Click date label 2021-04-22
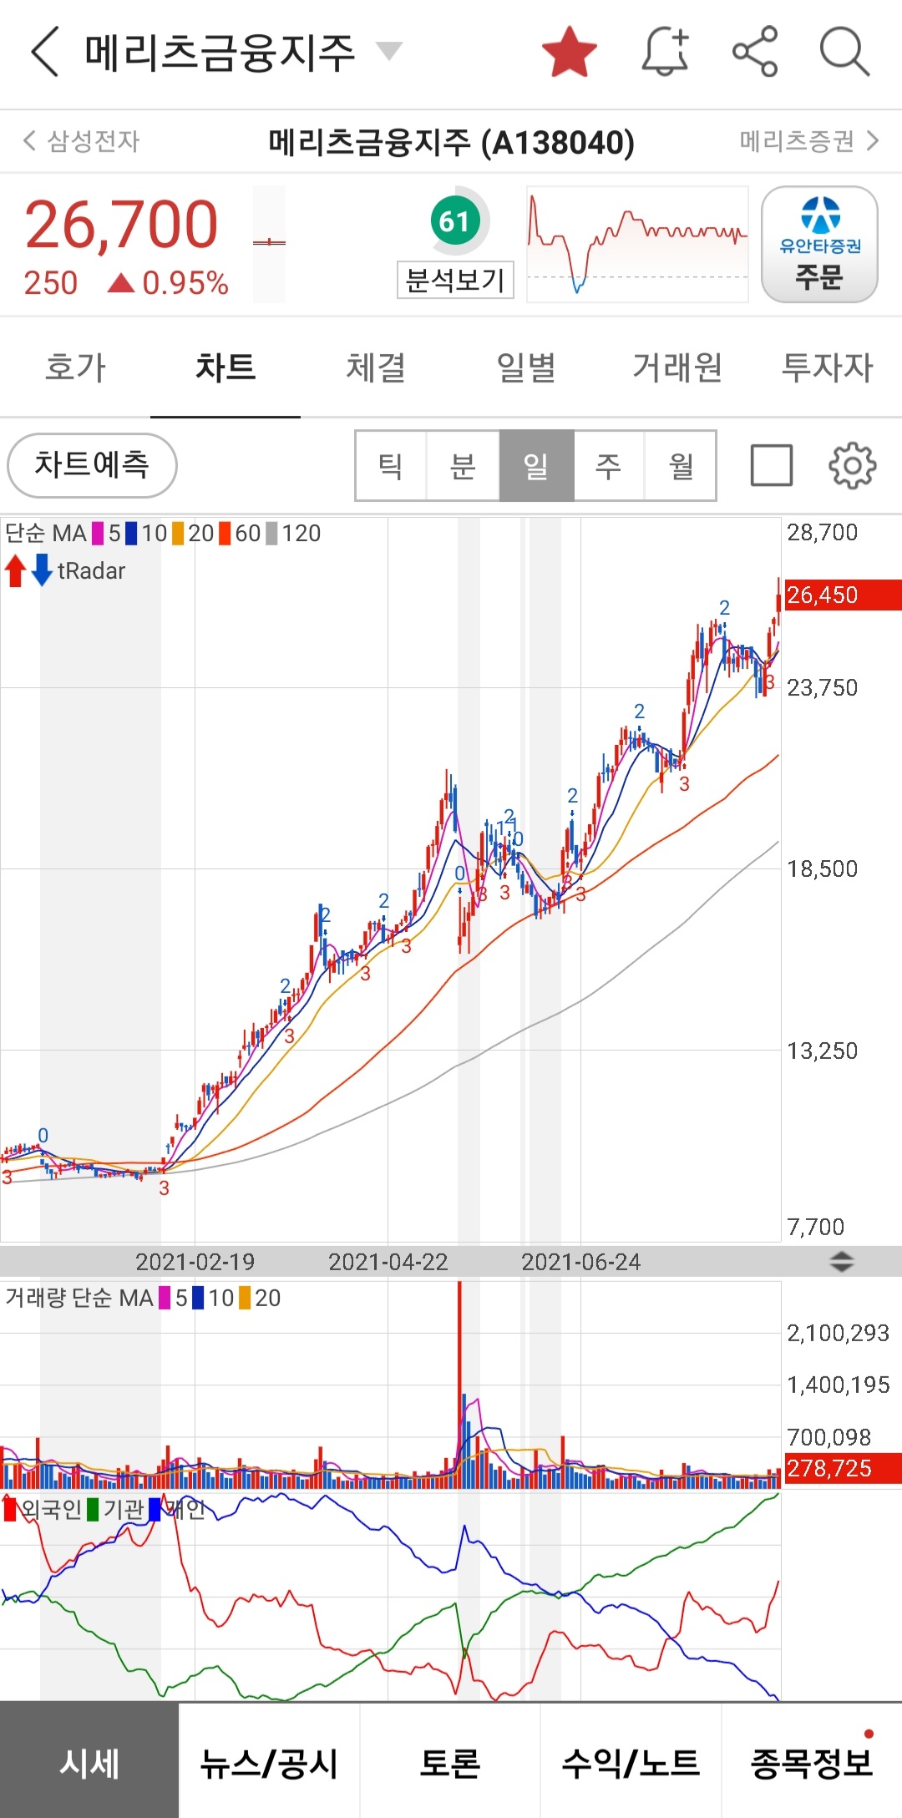Image resolution: width=902 pixels, height=1818 pixels. pyautogui.click(x=388, y=1262)
